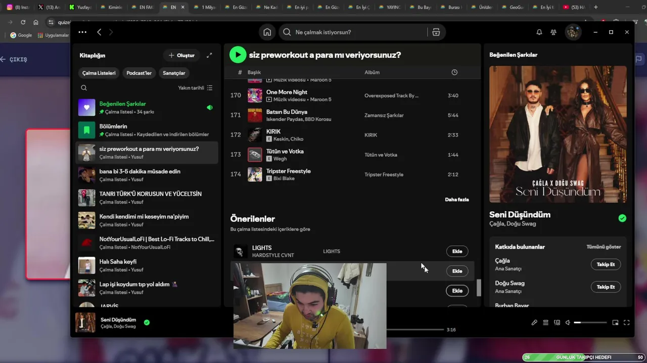647x363 pixels.
Task: Open Chrome home button
Action: click(35, 22)
